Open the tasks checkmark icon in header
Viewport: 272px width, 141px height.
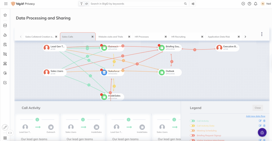(243, 4)
